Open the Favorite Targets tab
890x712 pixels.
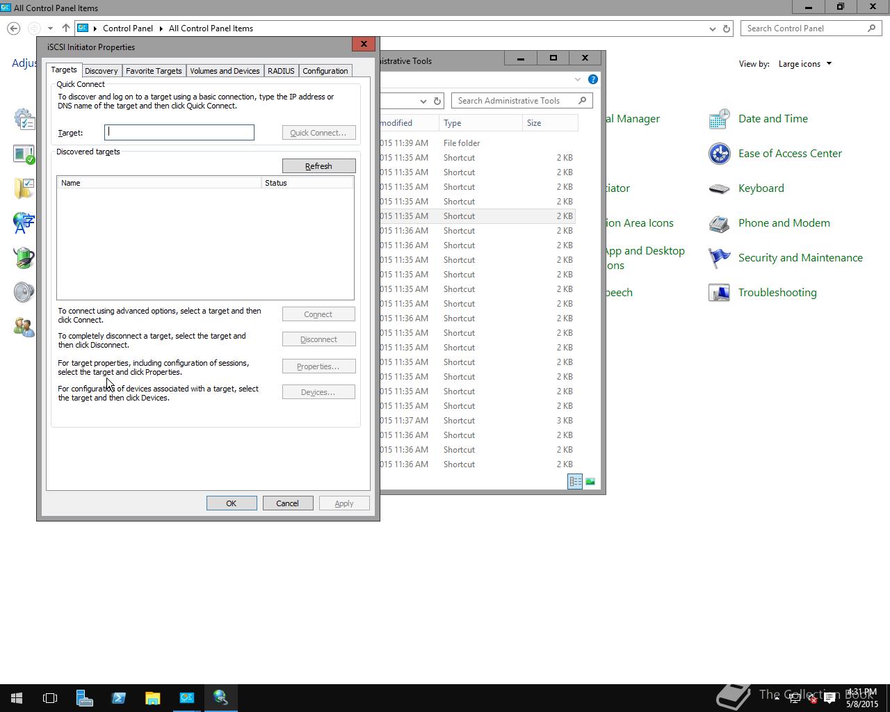[154, 71]
